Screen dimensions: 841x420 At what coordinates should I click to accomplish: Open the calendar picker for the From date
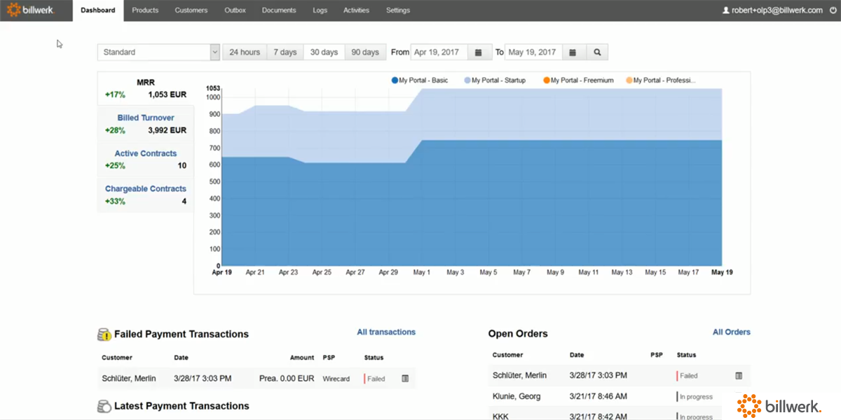479,52
